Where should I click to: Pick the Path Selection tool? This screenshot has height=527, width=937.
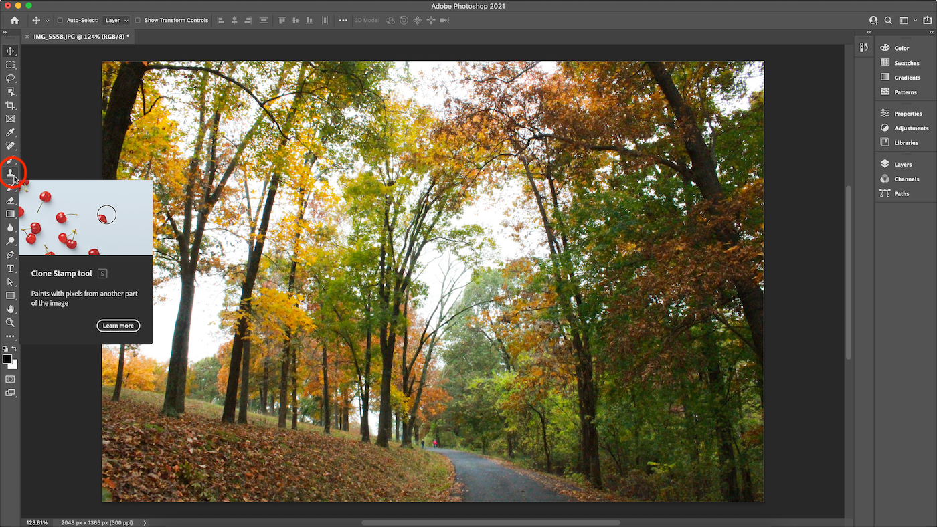pos(10,282)
